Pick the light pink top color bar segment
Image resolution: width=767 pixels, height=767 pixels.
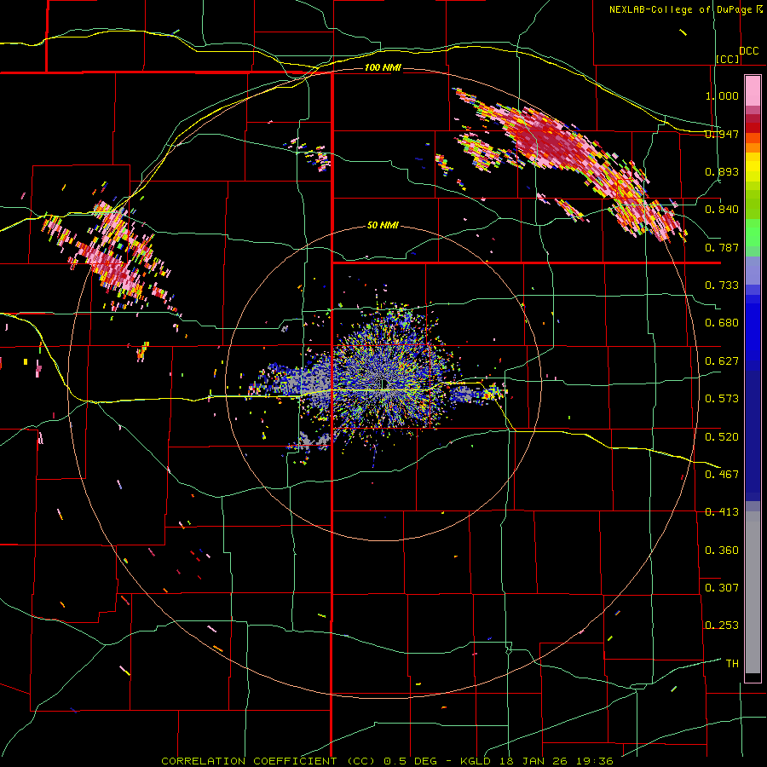753,90
